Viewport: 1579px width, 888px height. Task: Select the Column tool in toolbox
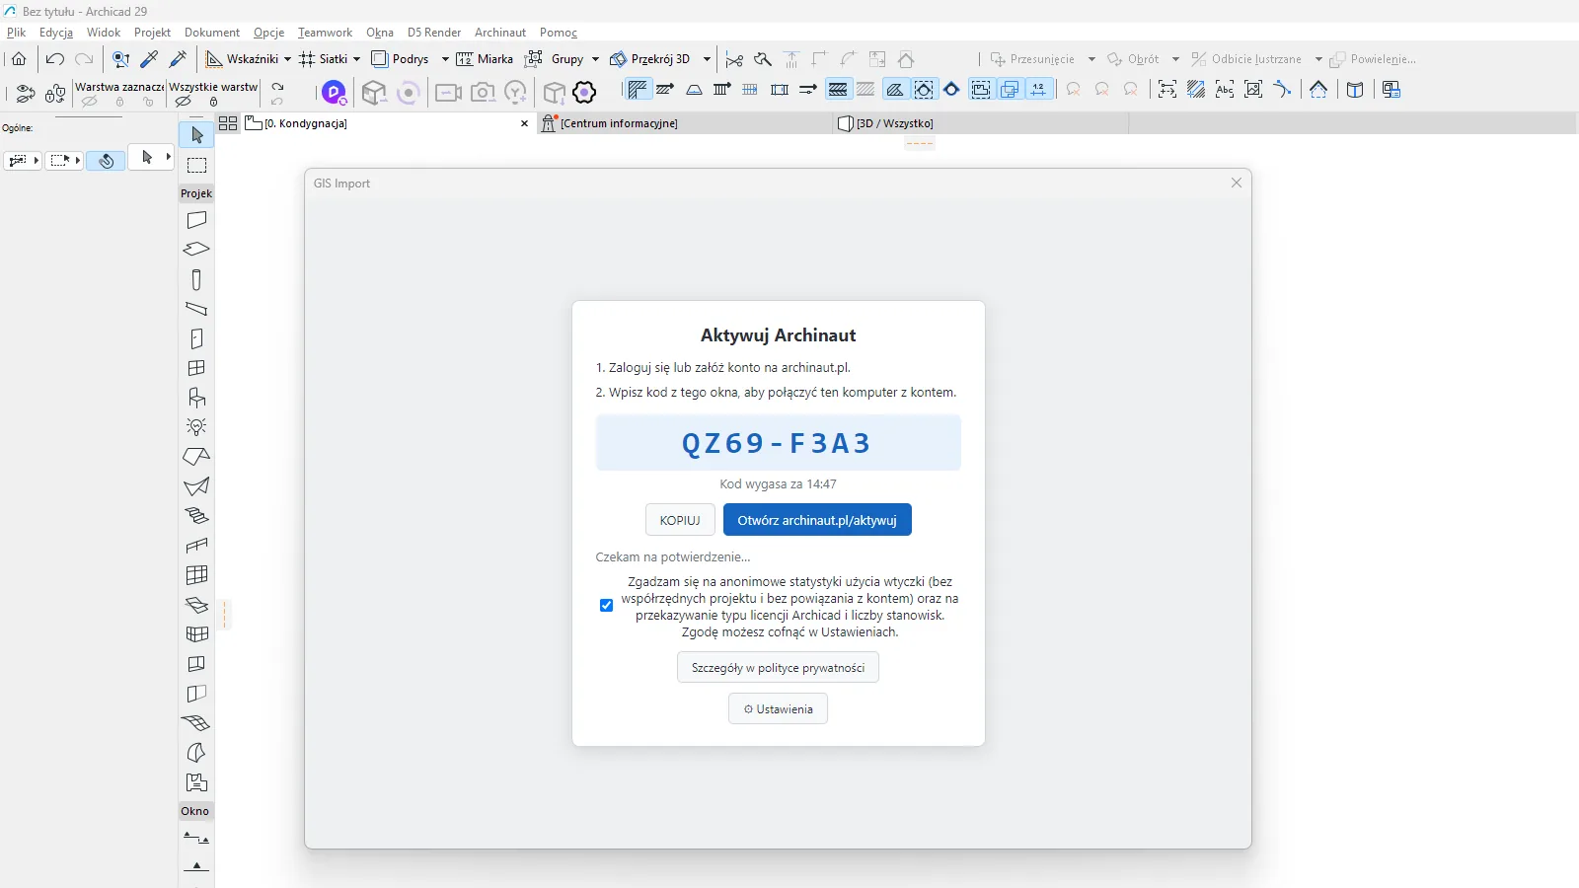click(196, 279)
